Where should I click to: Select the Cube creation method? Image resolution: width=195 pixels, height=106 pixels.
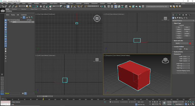(x=178, y=49)
